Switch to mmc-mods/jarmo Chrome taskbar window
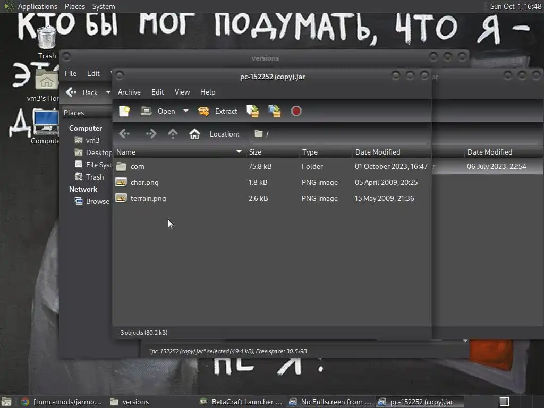 point(62,402)
